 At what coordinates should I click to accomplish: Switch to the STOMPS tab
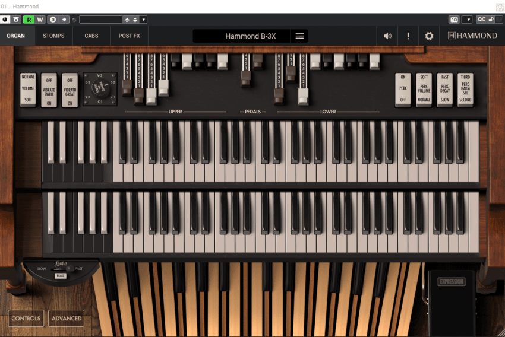coord(53,36)
